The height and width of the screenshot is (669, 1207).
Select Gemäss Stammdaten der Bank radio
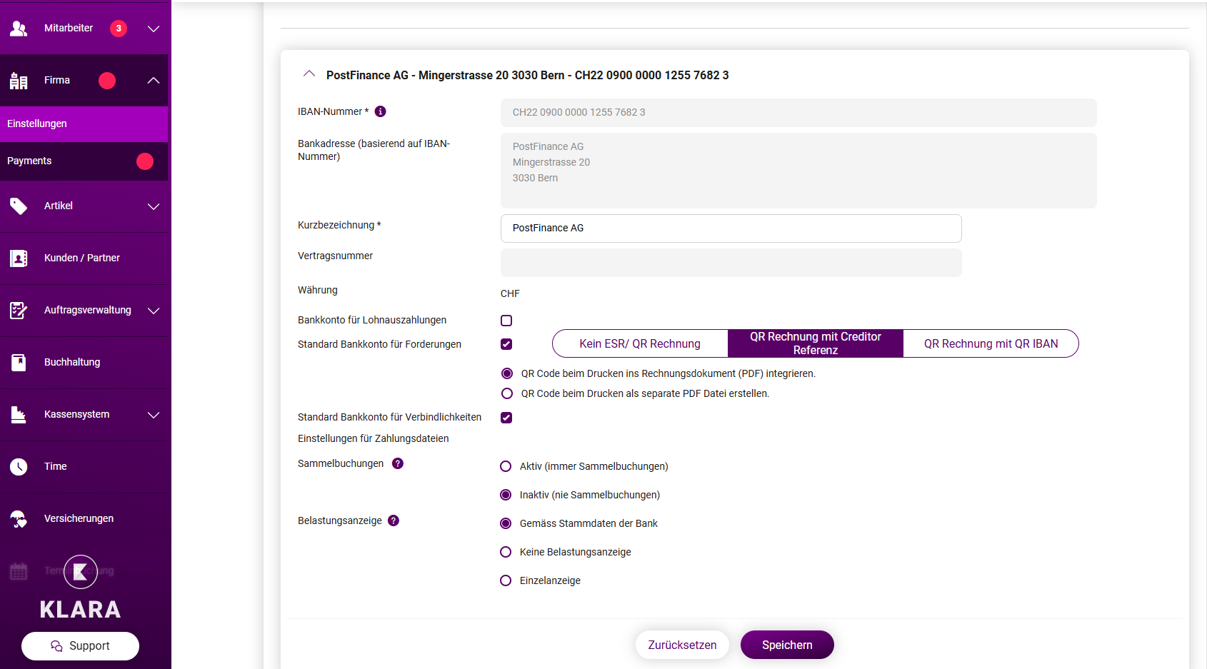[506, 523]
